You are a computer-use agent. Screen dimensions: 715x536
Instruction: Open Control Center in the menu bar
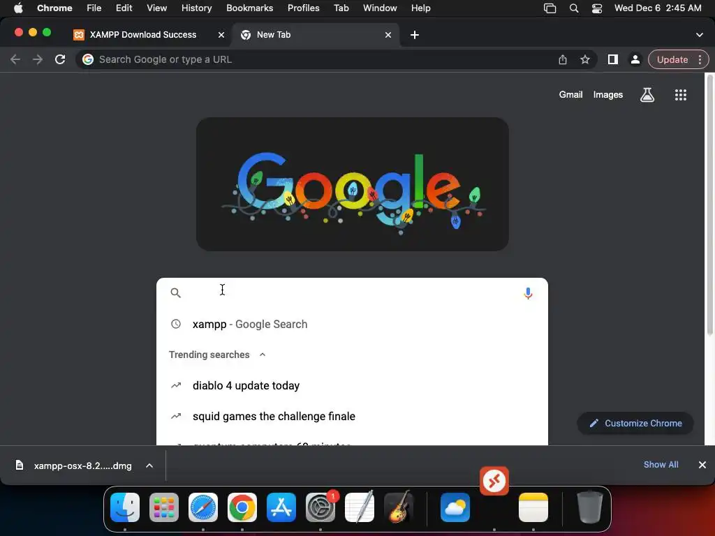pos(597,8)
